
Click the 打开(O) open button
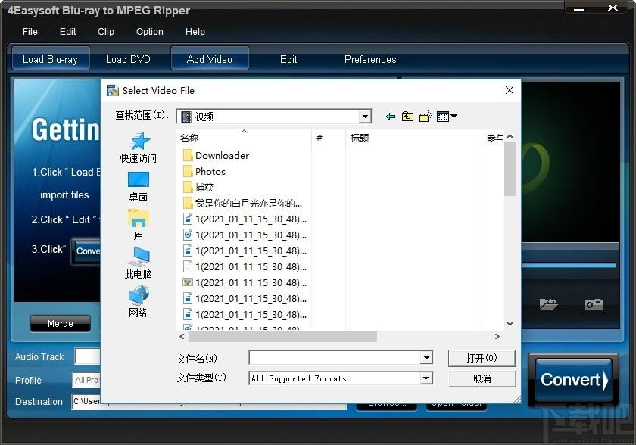pyautogui.click(x=482, y=358)
